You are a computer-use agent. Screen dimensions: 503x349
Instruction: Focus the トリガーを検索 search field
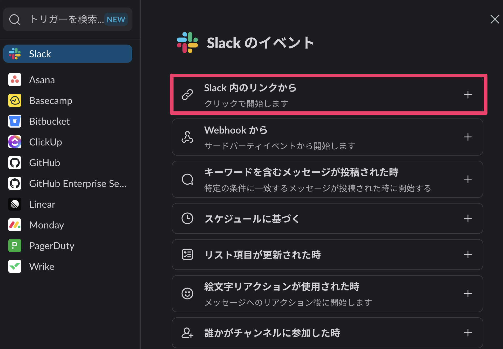66,19
